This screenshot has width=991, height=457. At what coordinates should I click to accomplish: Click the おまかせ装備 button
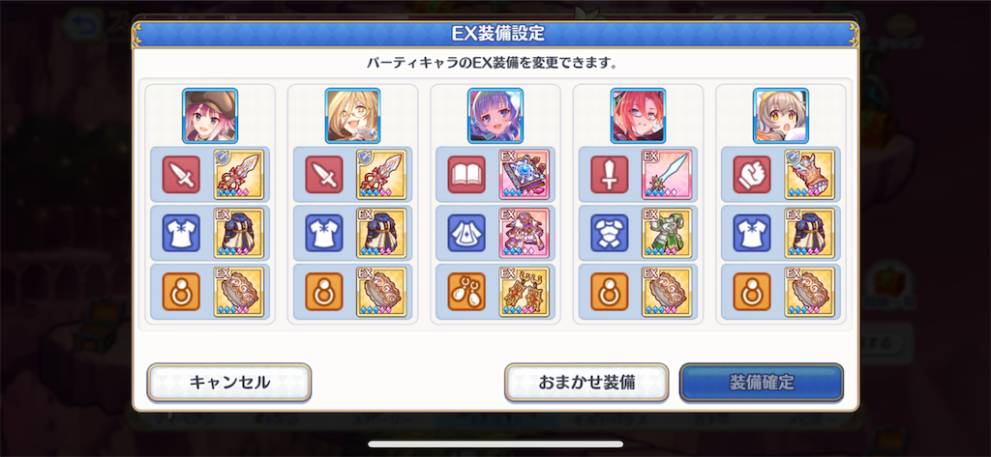586,383
